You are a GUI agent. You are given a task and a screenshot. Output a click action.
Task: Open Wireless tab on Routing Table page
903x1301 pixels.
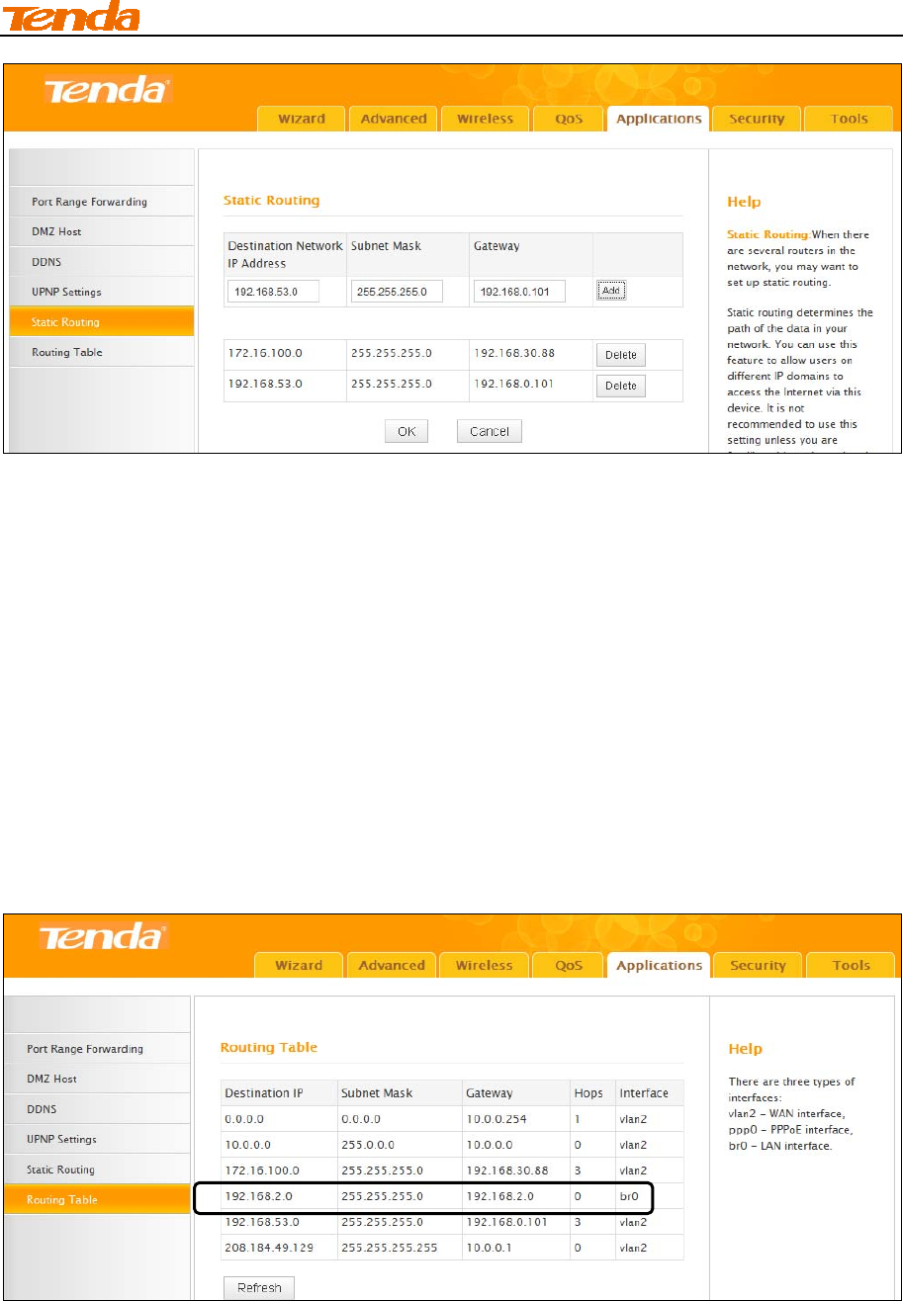[484, 965]
